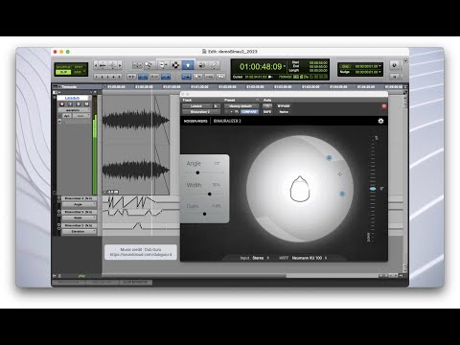460x345 pixels.
Task: Click the Laladub track name
Action: click(73, 98)
